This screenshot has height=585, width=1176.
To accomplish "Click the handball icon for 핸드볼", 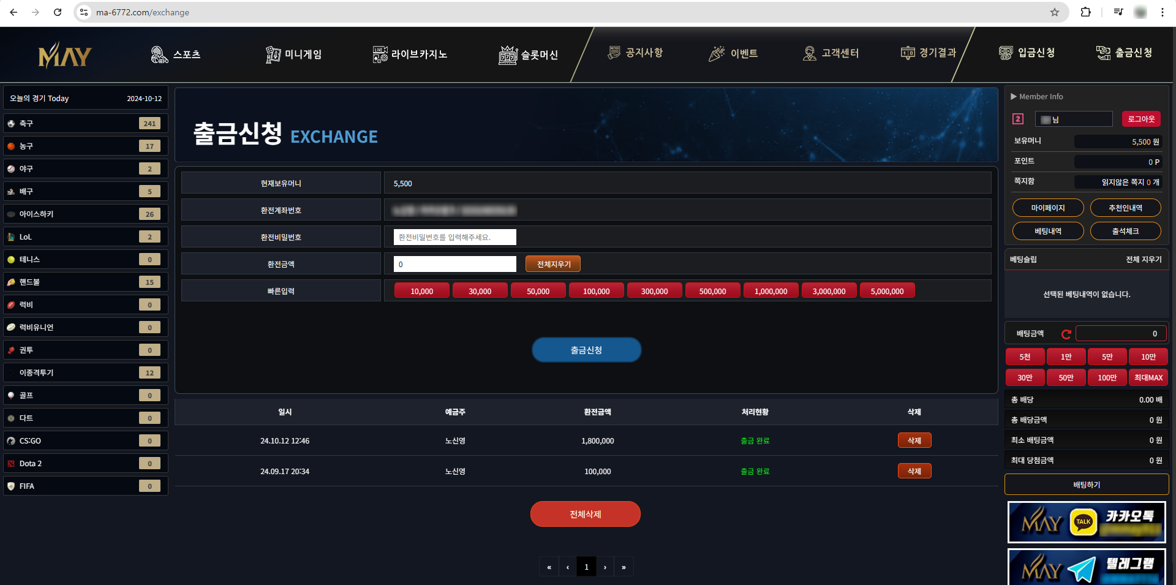I will pyautogui.click(x=11, y=282).
